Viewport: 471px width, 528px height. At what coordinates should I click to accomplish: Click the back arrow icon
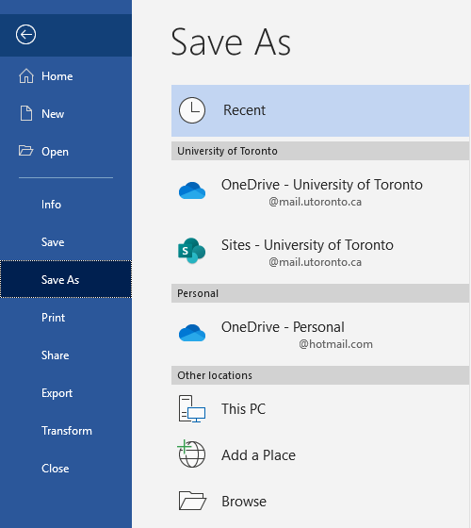(25, 34)
